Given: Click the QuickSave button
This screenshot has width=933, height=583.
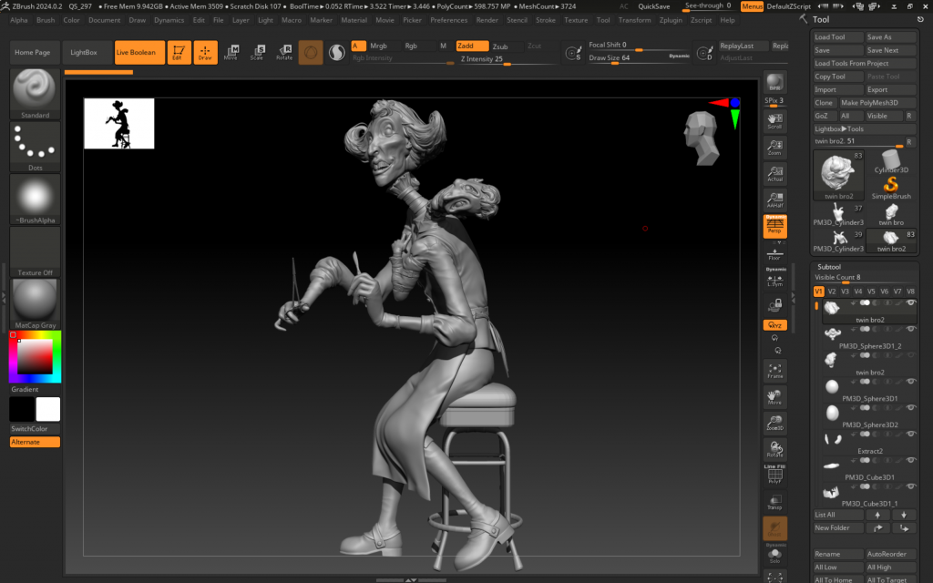Looking at the screenshot, I should pyautogui.click(x=653, y=6).
